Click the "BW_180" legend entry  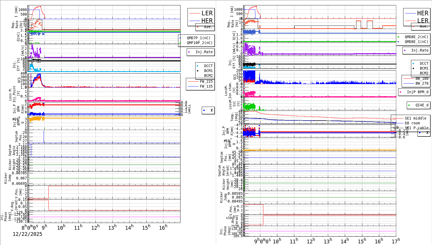[x=422, y=78]
